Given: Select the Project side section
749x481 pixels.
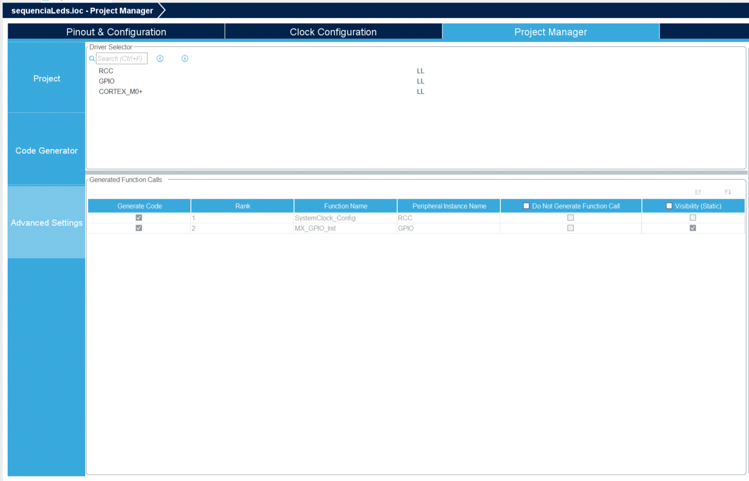Looking at the screenshot, I should 46,78.
